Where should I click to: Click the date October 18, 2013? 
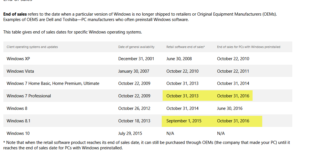[x=134, y=121]
